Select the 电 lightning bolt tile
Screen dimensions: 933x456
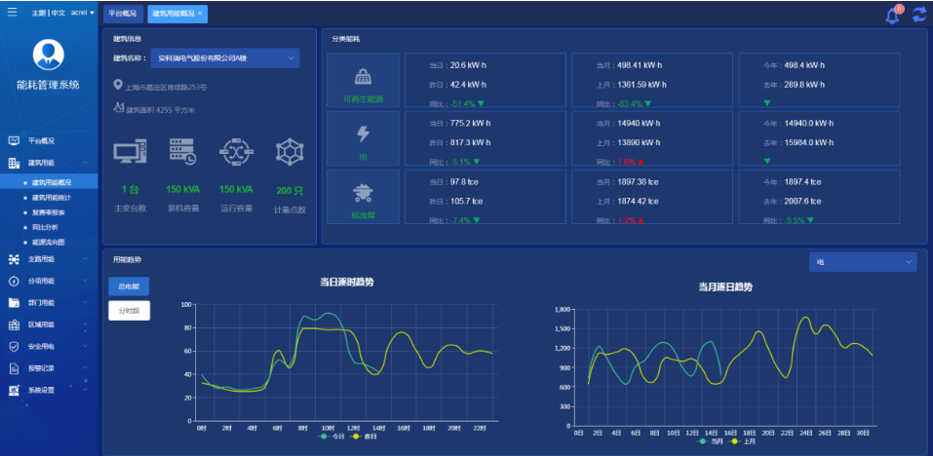click(x=363, y=138)
